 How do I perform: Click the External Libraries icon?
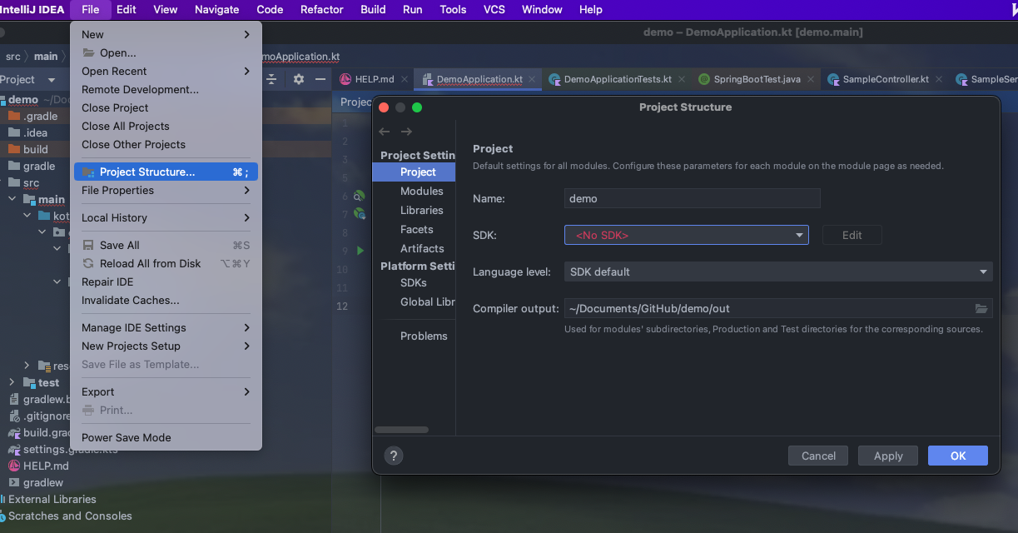tap(3, 499)
